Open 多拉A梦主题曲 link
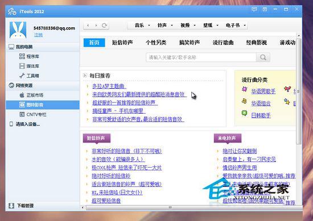The height and width of the screenshot is (221, 313). click(109, 86)
